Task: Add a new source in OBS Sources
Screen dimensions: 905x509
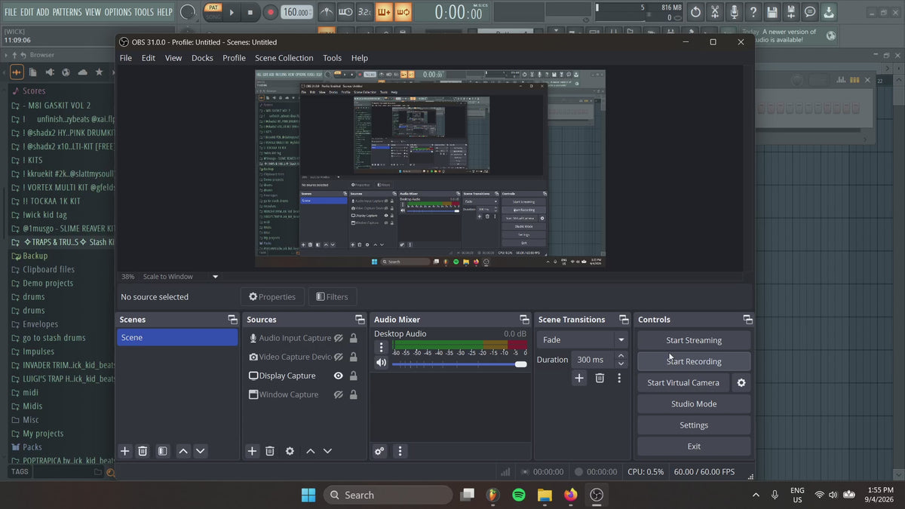Action: (x=253, y=451)
